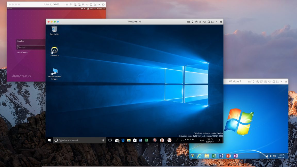
Task: Select Guest Session on Ubuntu login
Action: (x=22, y=52)
